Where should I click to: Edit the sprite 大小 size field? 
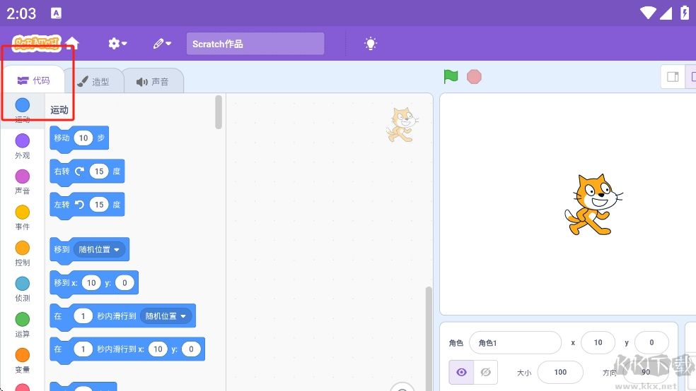[560, 372]
